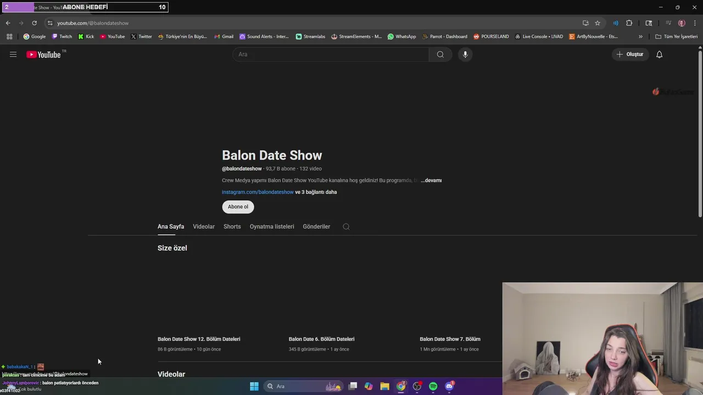703x395 pixels.
Task: Open the YouTube bookmark in bookmarks bar
Action: pyautogui.click(x=113, y=37)
